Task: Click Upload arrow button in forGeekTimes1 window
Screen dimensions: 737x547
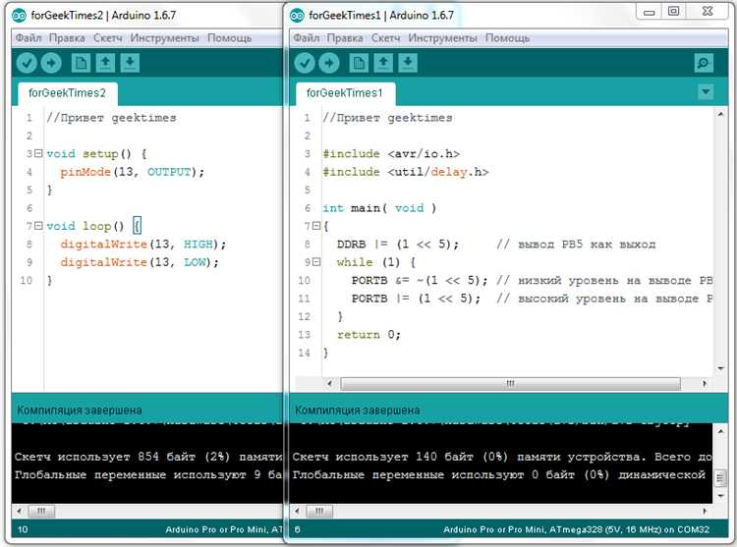Action: [329, 63]
